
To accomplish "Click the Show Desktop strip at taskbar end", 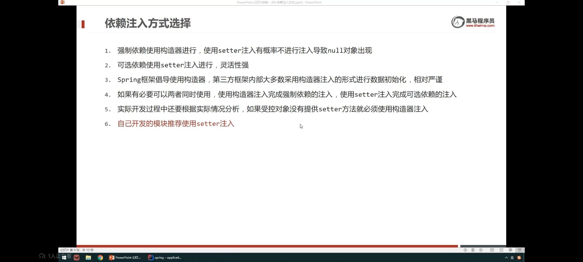I will 524,257.
